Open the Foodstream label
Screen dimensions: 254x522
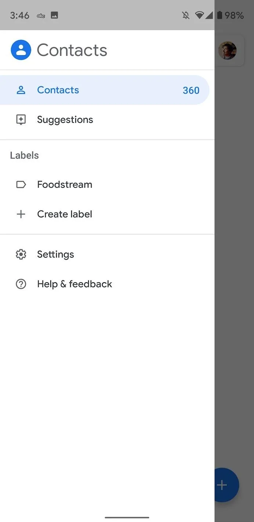[x=107, y=184]
